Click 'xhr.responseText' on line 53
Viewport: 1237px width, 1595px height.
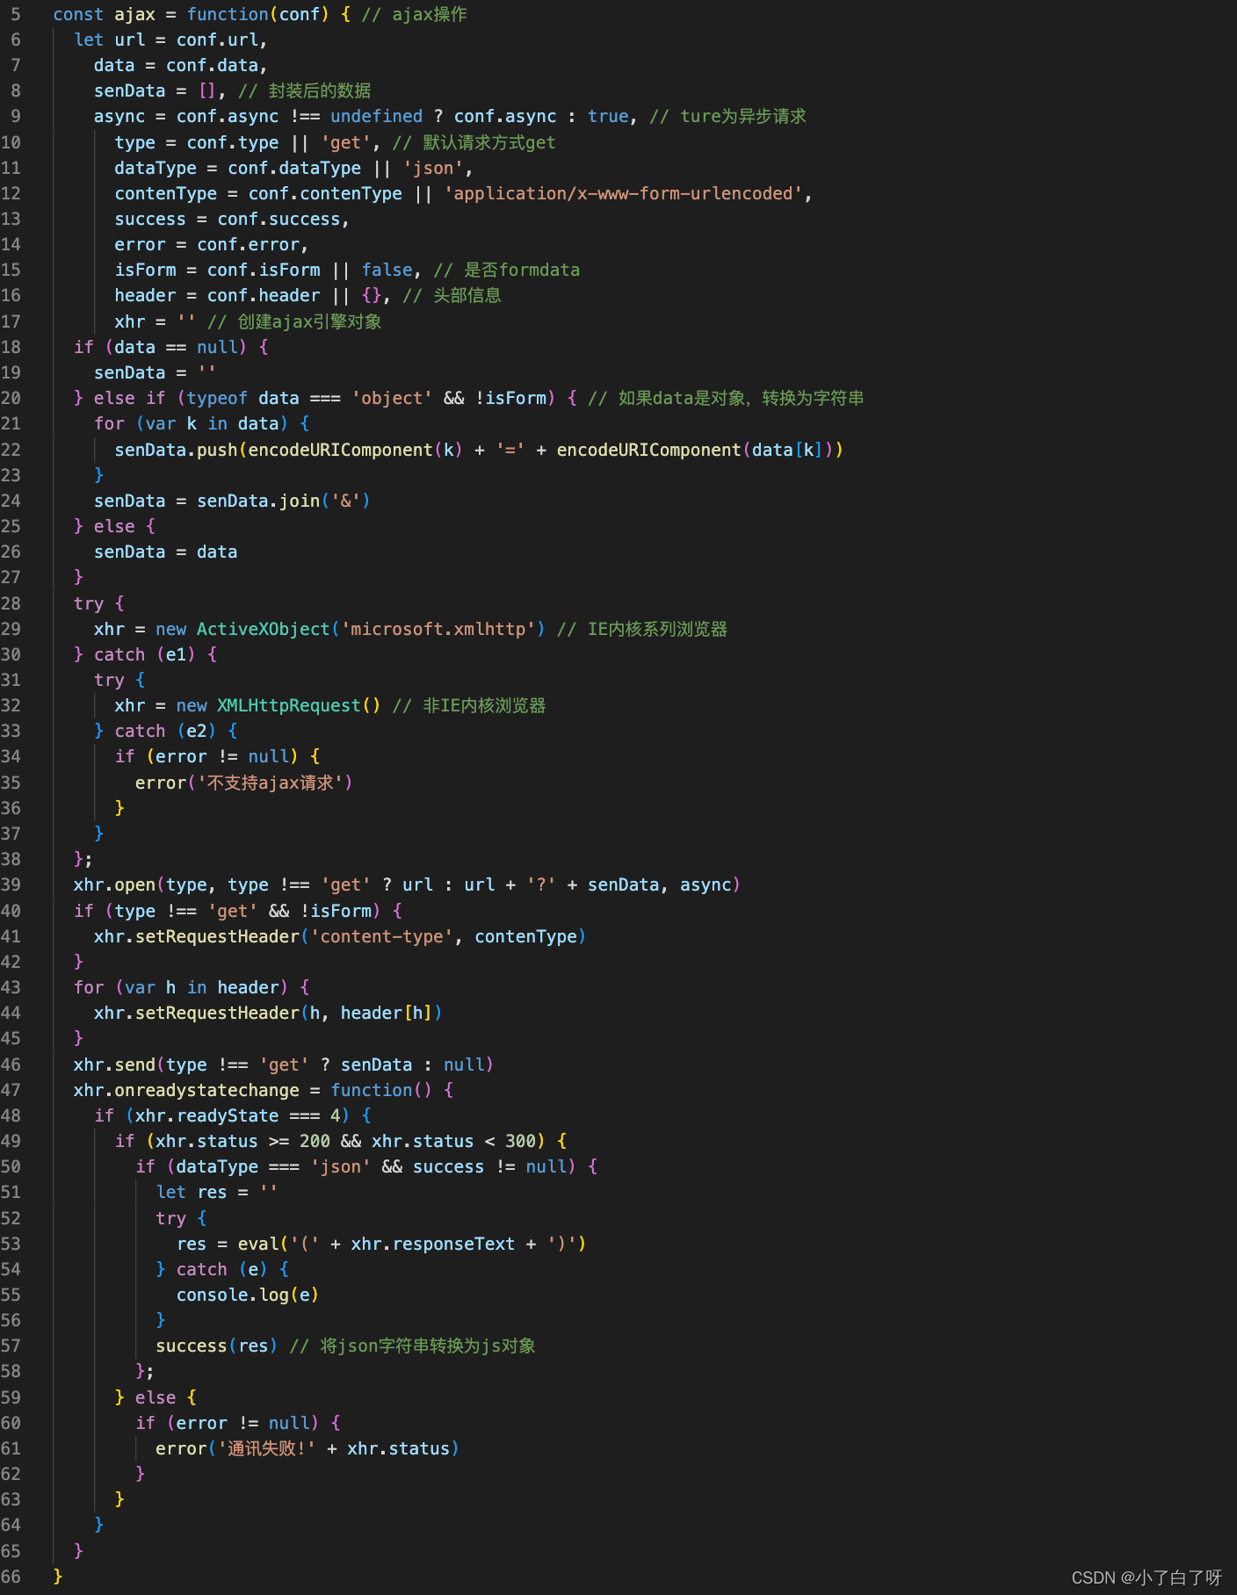coord(432,1245)
